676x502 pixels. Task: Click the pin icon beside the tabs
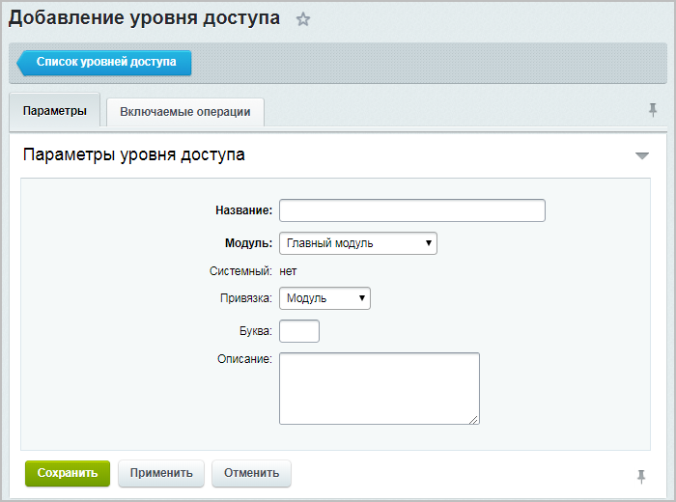[653, 111]
